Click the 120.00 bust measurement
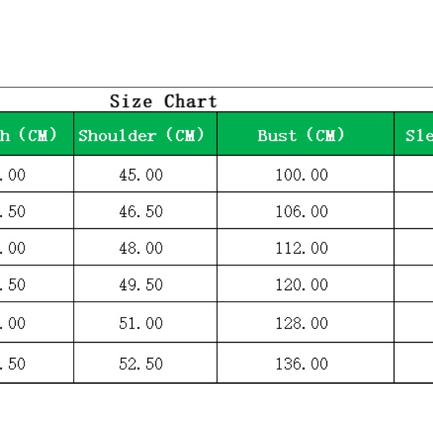Image resolution: width=433 pixels, height=433 pixels. pyautogui.click(x=302, y=285)
